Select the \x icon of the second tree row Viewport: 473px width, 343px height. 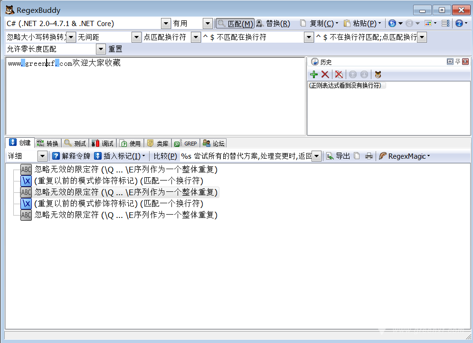click(x=26, y=181)
